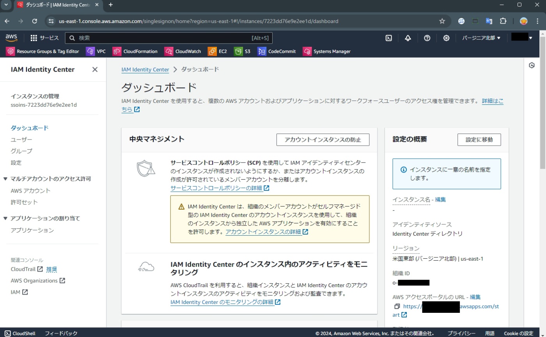Viewport: 546px width, 337px height.
Task: Select AWS アカウント in the sidebar
Action: [30, 191]
